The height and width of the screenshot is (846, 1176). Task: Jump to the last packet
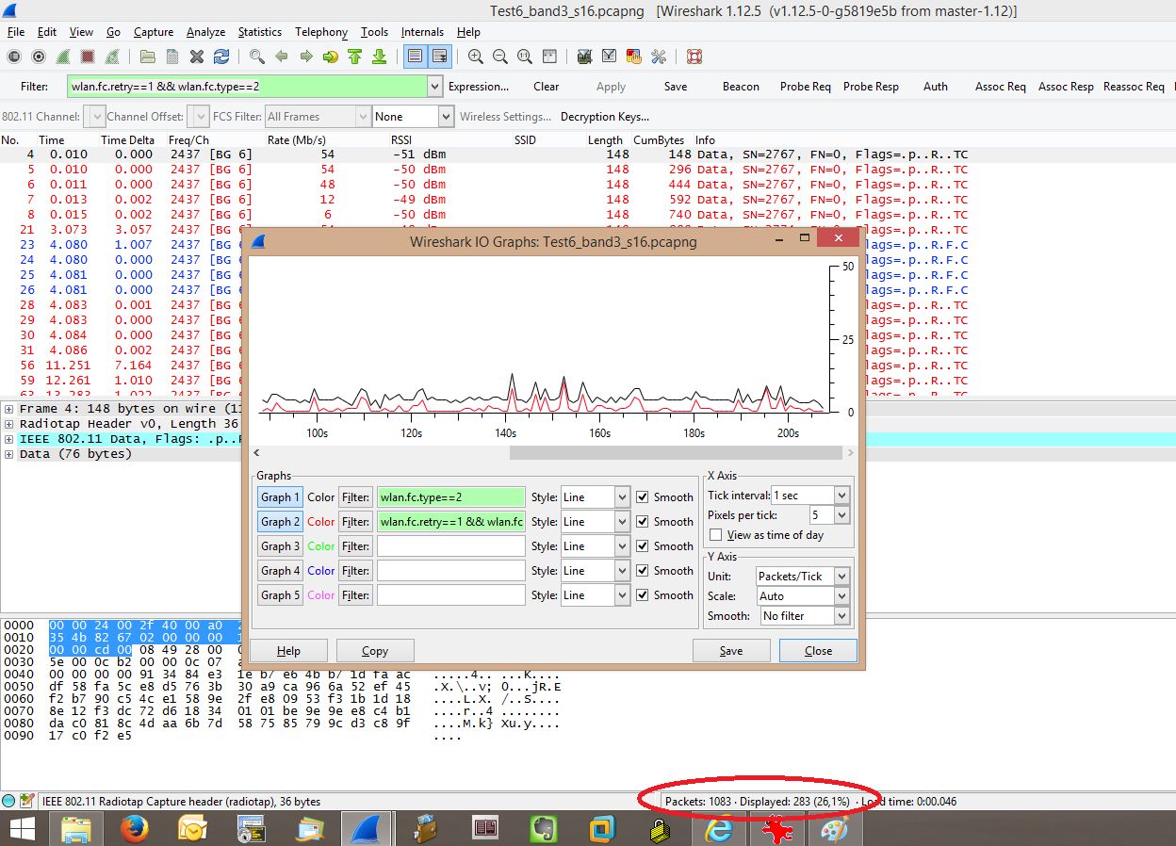click(379, 57)
